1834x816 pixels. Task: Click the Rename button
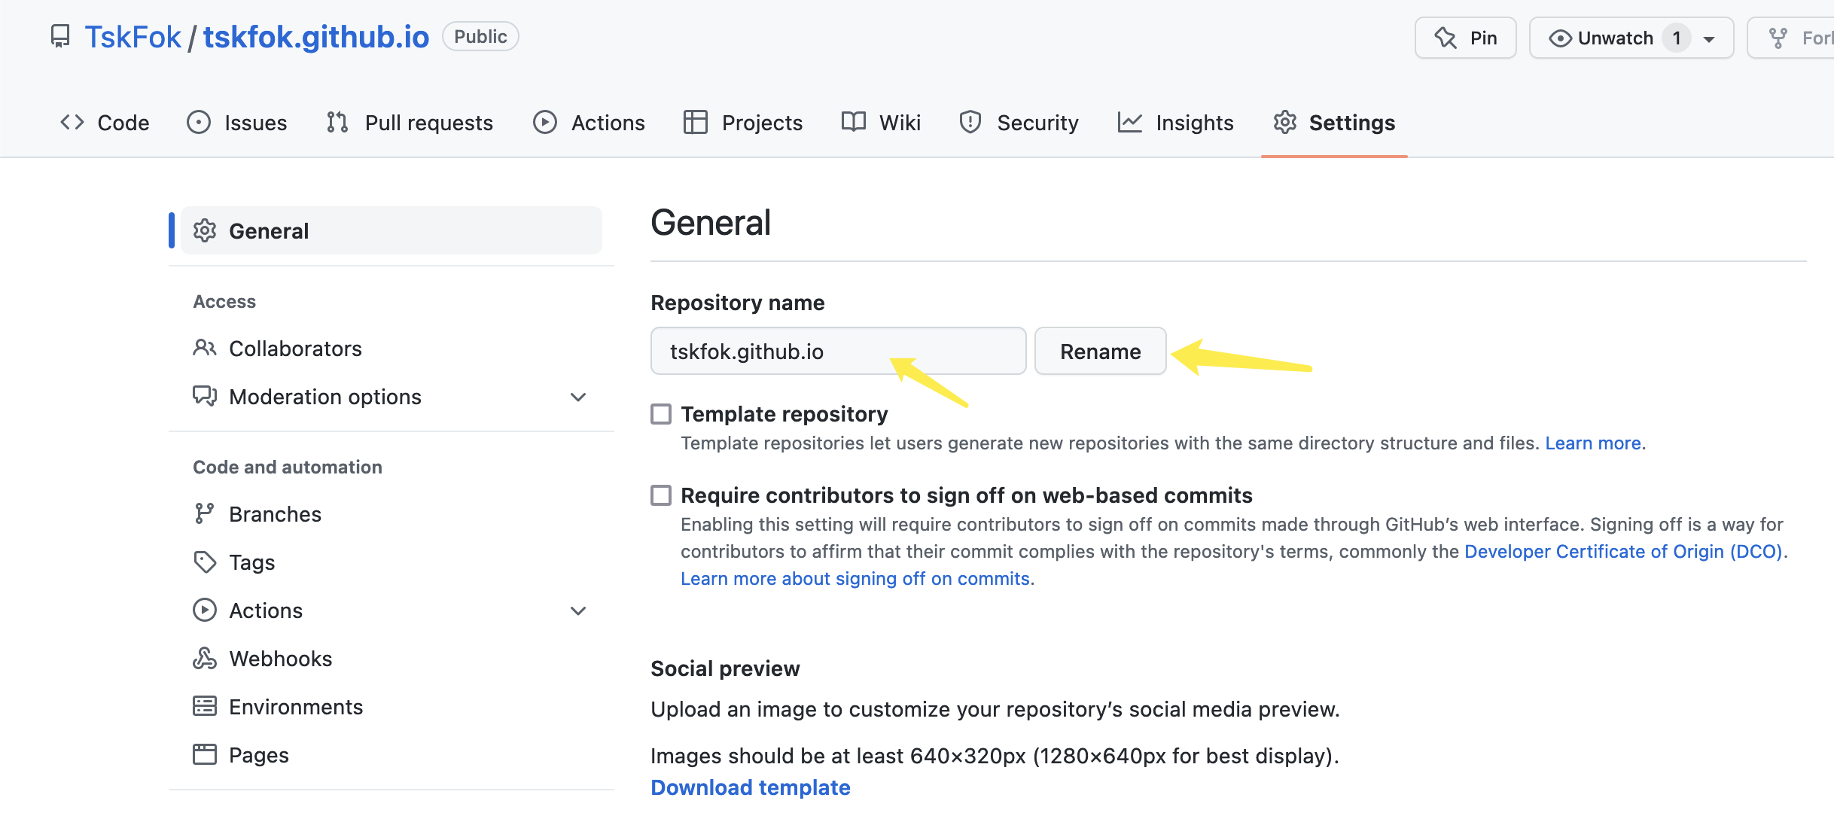coord(1100,351)
